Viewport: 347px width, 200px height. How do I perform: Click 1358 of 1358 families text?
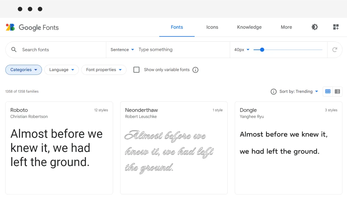[22, 91]
